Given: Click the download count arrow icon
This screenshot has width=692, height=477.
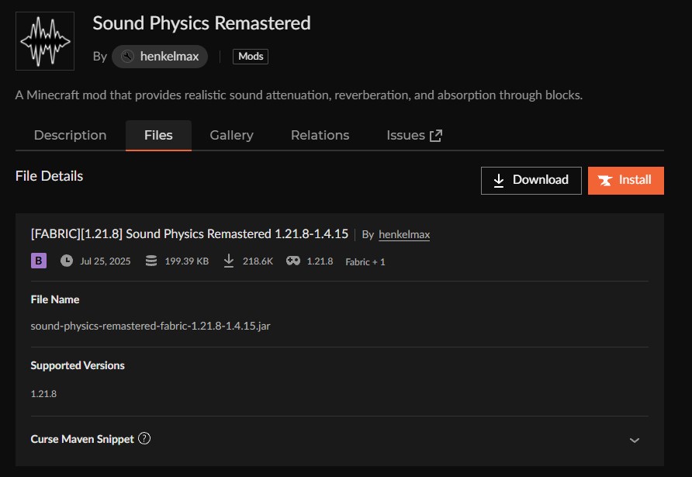Looking at the screenshot, I should pyautogui.click(x=229, y=261).
